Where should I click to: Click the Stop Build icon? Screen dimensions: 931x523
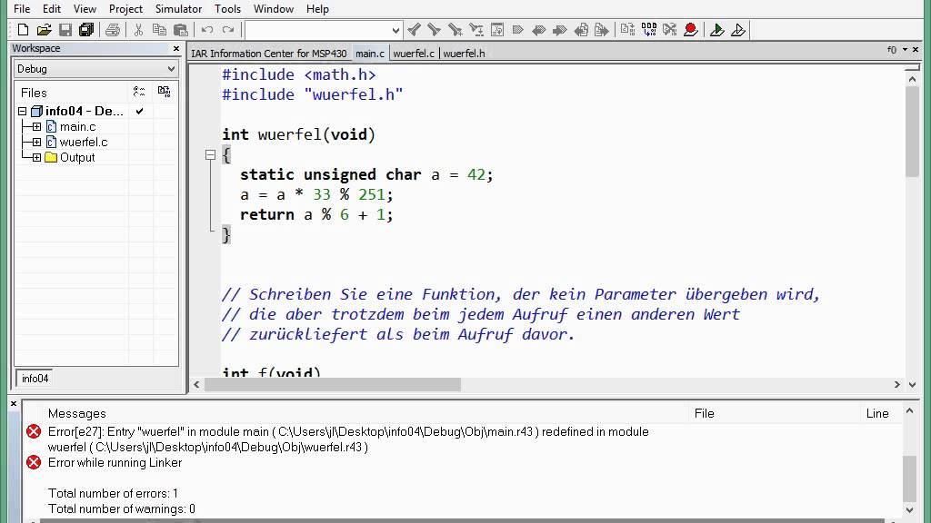coord(670,30)
